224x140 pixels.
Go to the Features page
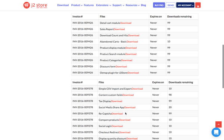tap(89, 5)
